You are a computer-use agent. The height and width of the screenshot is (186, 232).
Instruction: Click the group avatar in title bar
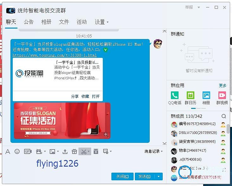click(x=11, y=11)
